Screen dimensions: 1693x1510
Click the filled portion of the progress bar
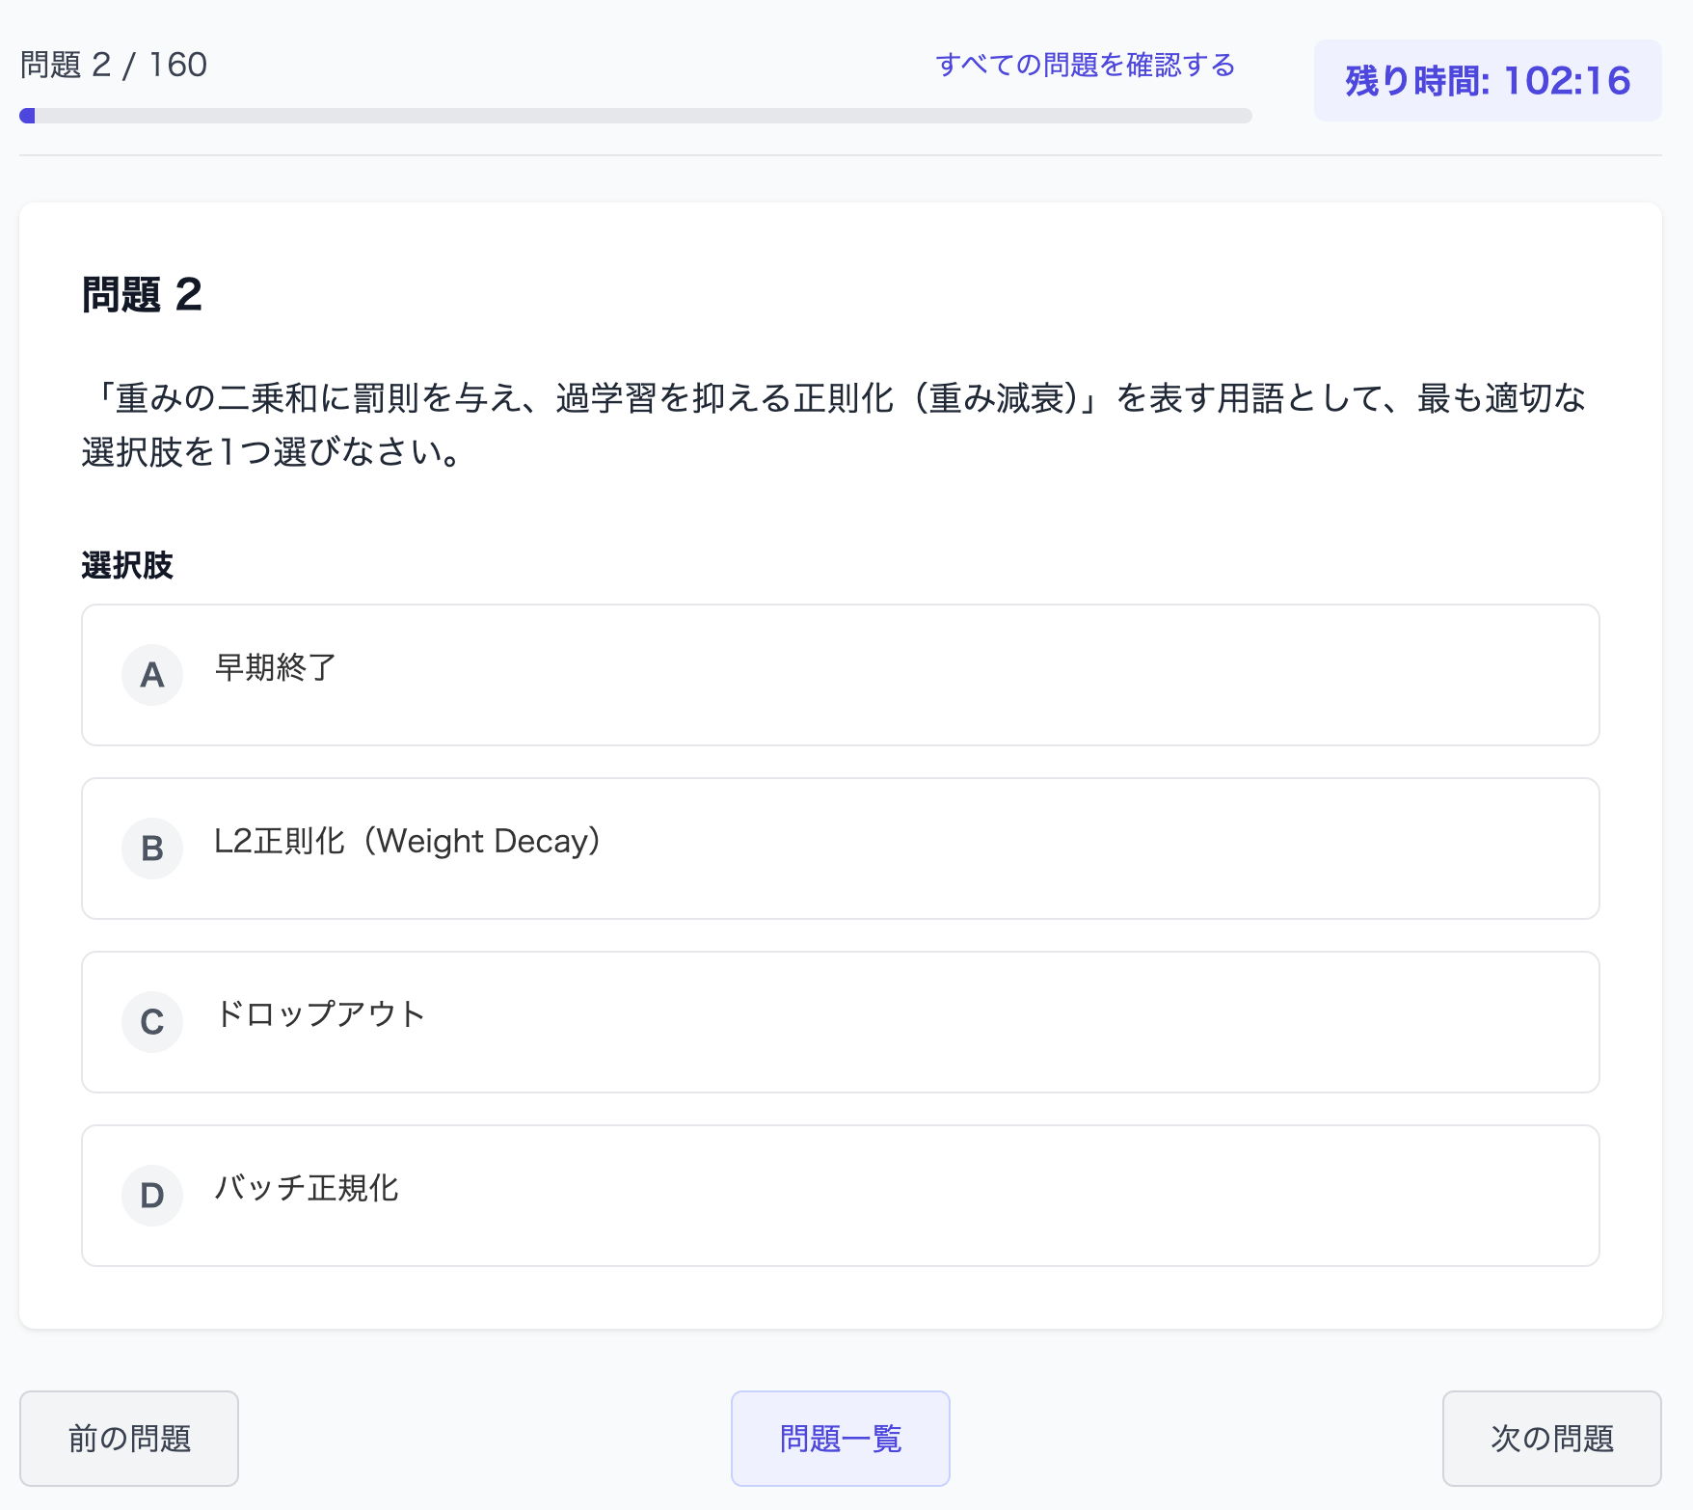25,116
